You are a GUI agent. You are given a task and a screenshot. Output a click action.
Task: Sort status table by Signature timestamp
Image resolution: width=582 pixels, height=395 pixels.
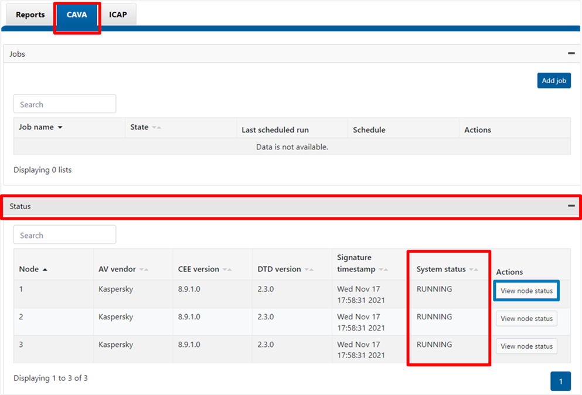click(362, 263)
